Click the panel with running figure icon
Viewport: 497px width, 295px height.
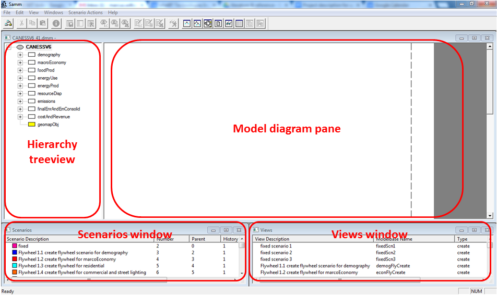click(91, 23)
